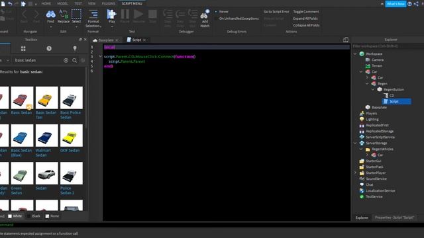Set toolbox background to Black
Viewport: 424px width, 238px height.
(x=34, y=216)
